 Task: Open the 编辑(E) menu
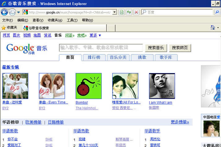pyautogui.click(x=23, y=20)
